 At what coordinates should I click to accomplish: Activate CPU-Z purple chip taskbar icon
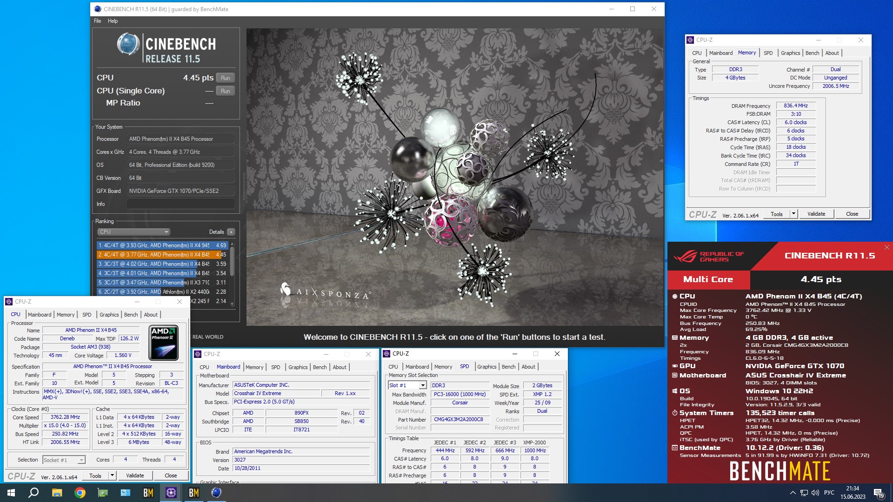[x=171, y=493]
